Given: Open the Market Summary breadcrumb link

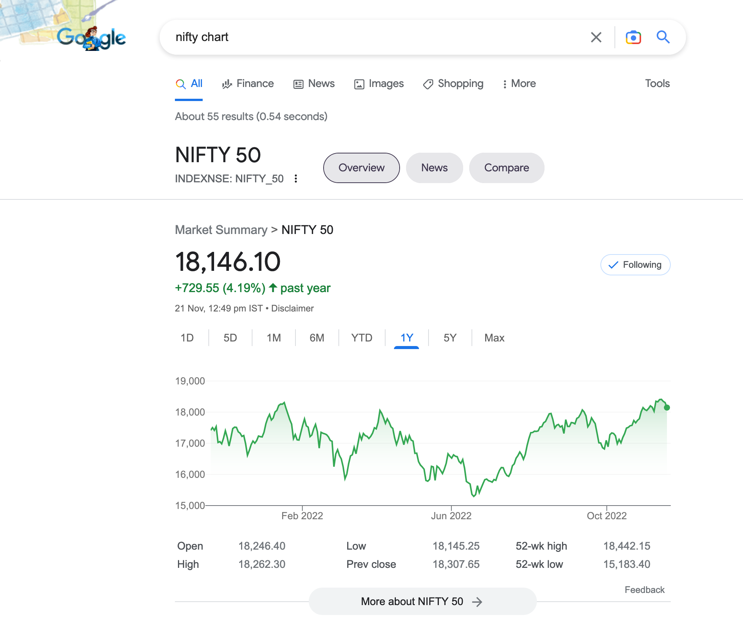Looking at the screenshot, I should click(221, 230).
